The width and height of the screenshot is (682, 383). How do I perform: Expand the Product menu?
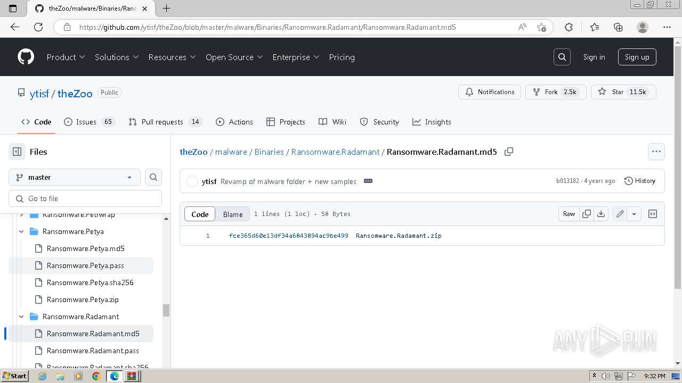66,57
